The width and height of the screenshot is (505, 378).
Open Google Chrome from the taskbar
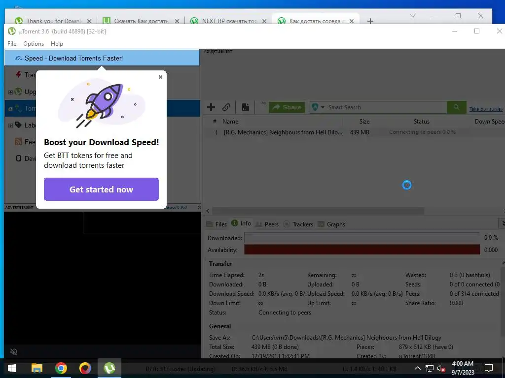coord(61,368)
